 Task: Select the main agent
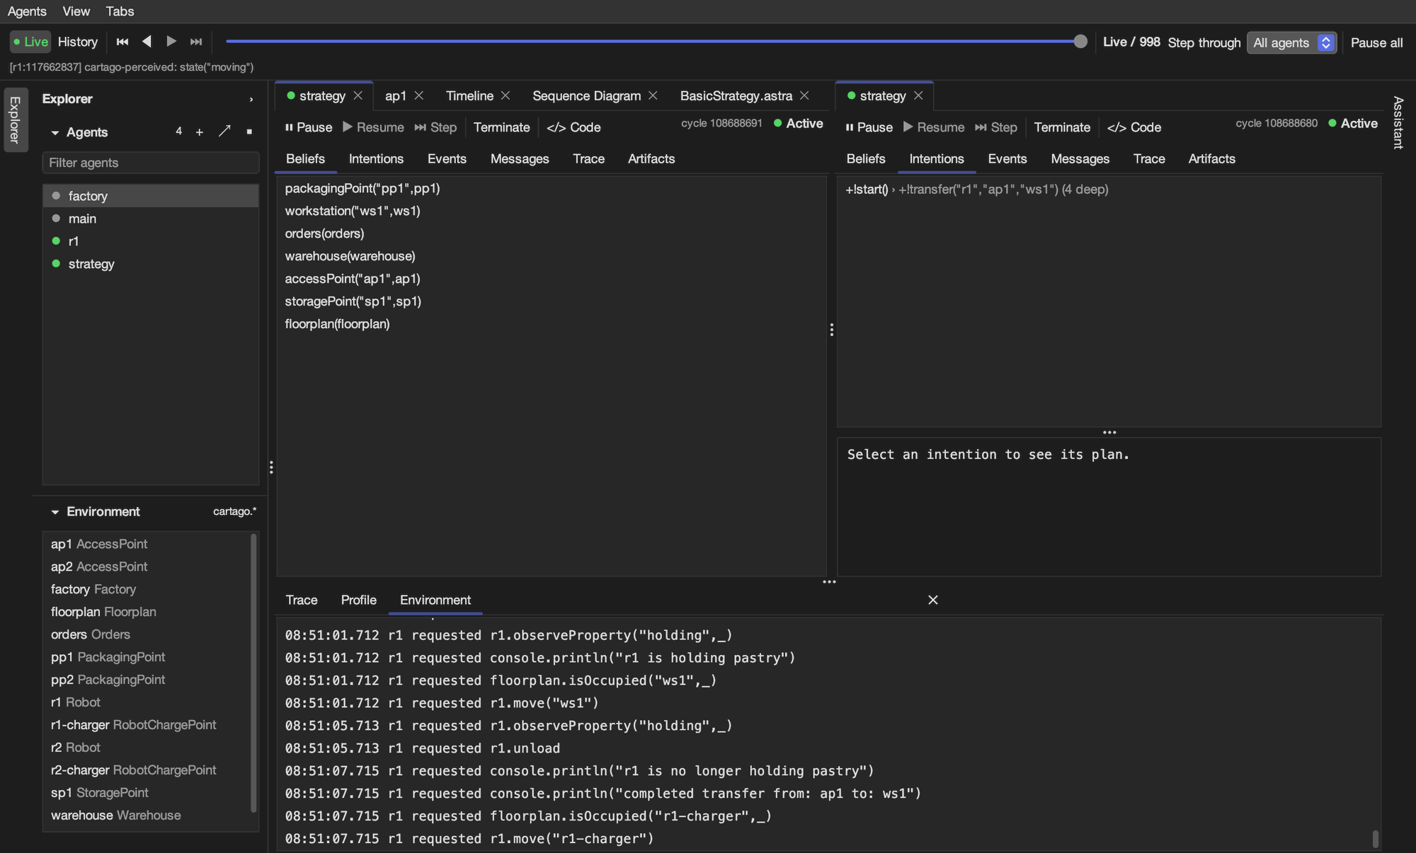pyautogui.click(x=151, y=219)
